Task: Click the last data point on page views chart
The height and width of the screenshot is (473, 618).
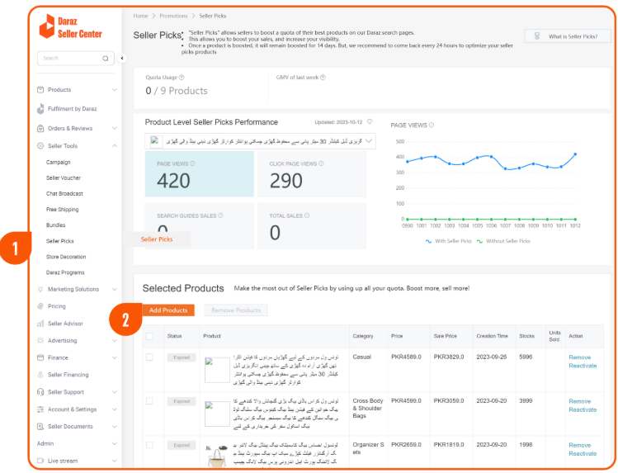Action: tap(575, 154)
